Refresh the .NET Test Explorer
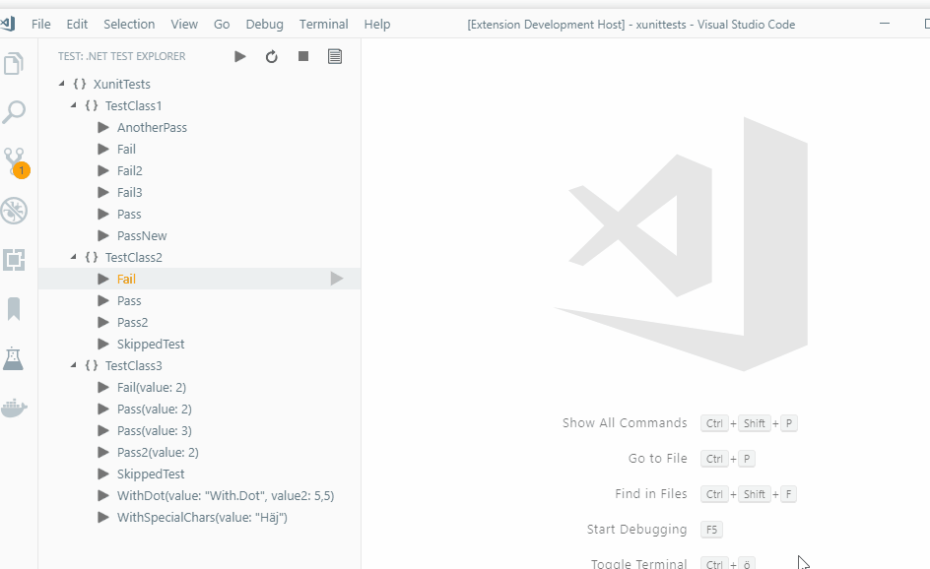 [271, 56]
